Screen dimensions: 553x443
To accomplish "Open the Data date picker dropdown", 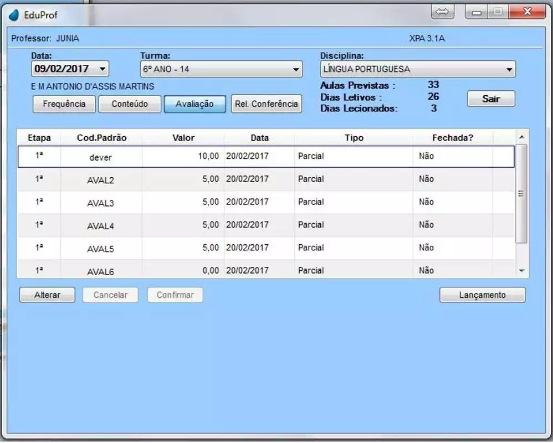I will coord(102,69).
